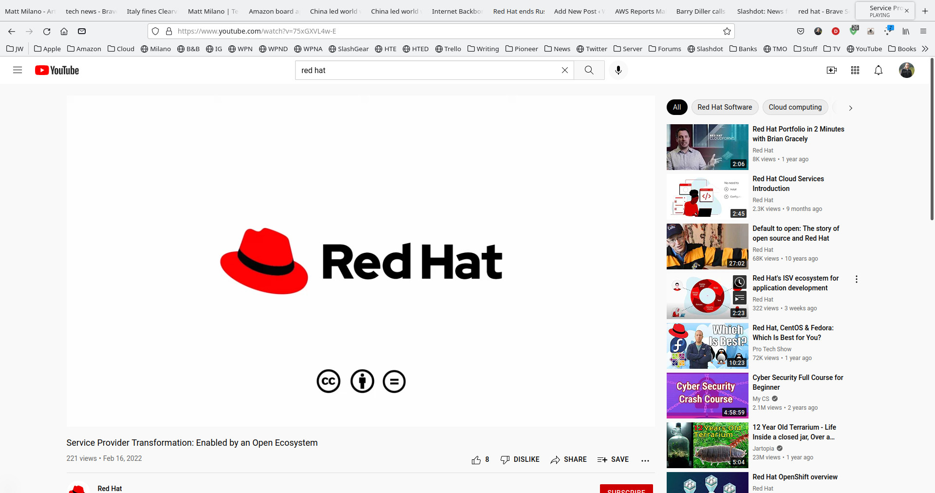The width and height of the screenshot is (935, 493).
Task: Open Default to open story video thumbnail
Action: (707, 246)
